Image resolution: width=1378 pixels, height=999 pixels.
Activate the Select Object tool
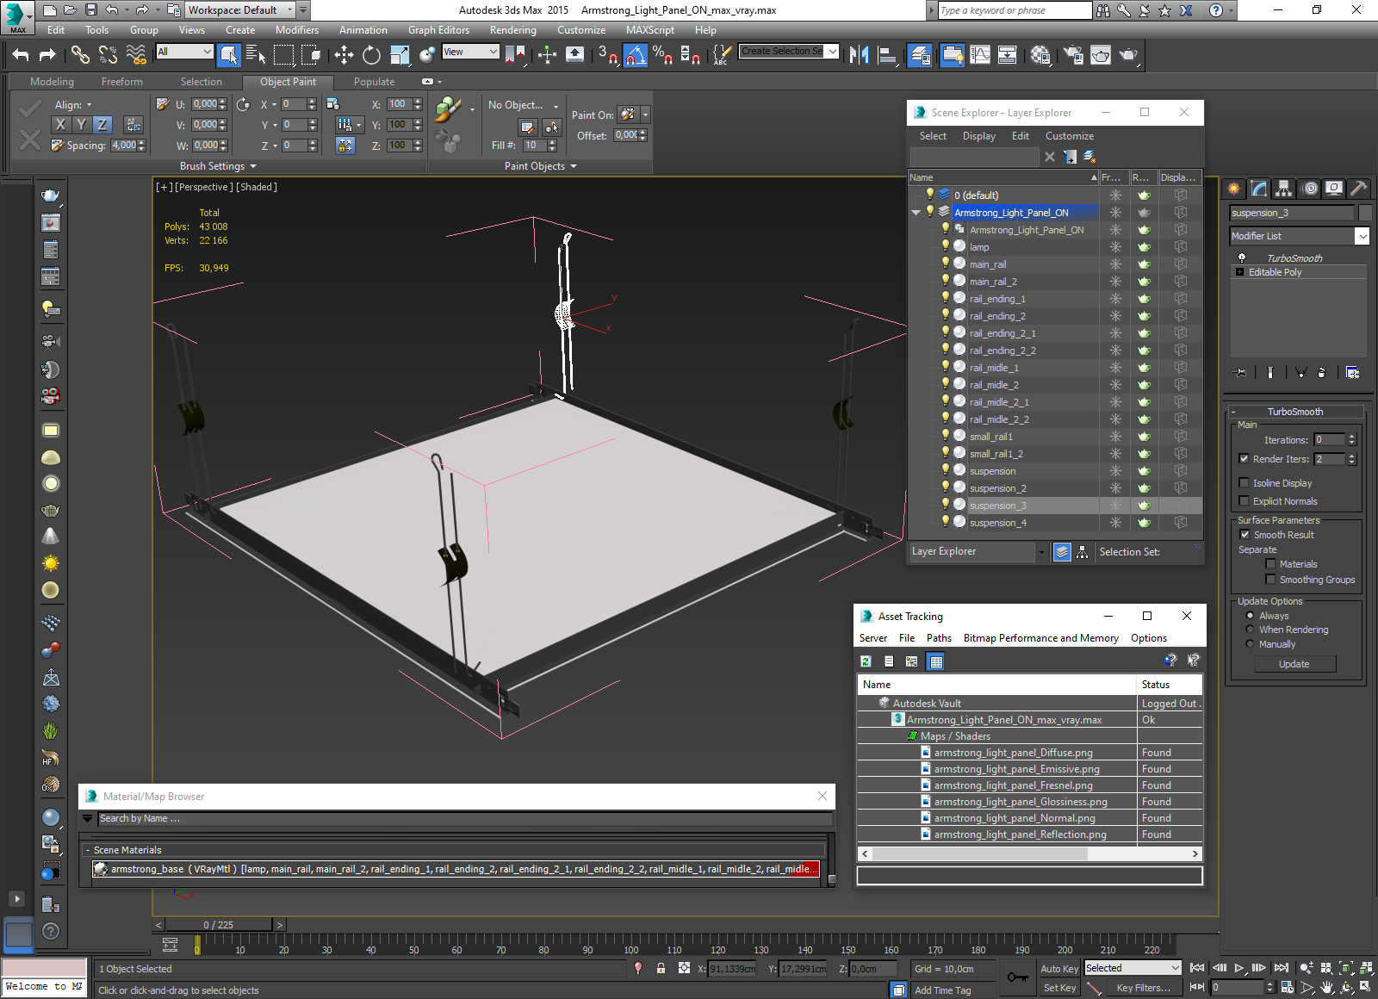pyautogui.click(x=228, y=55)
